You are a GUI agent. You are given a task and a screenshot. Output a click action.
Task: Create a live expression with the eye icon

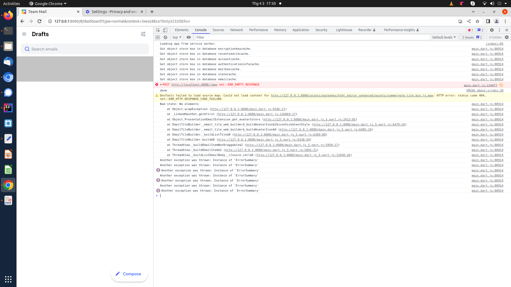click(189, 37)
